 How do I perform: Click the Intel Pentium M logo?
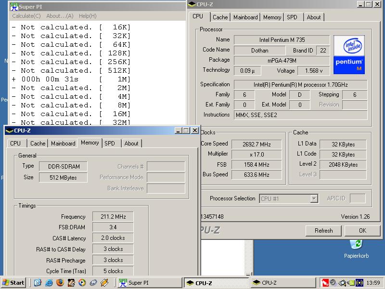[349, 54]
